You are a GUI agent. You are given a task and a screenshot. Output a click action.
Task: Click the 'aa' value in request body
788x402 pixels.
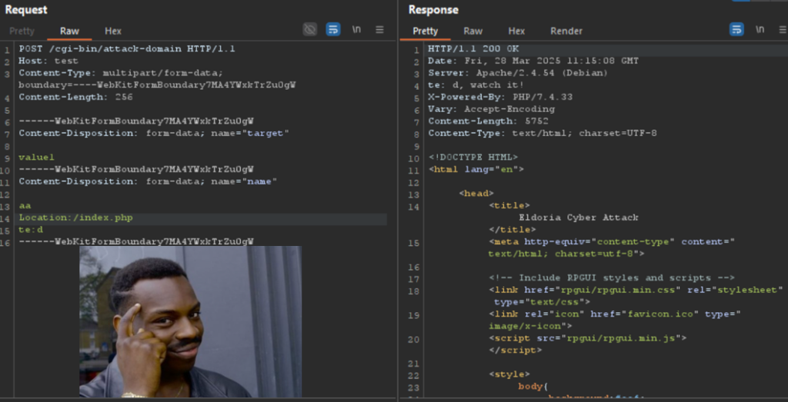click(x=25, y=206)
